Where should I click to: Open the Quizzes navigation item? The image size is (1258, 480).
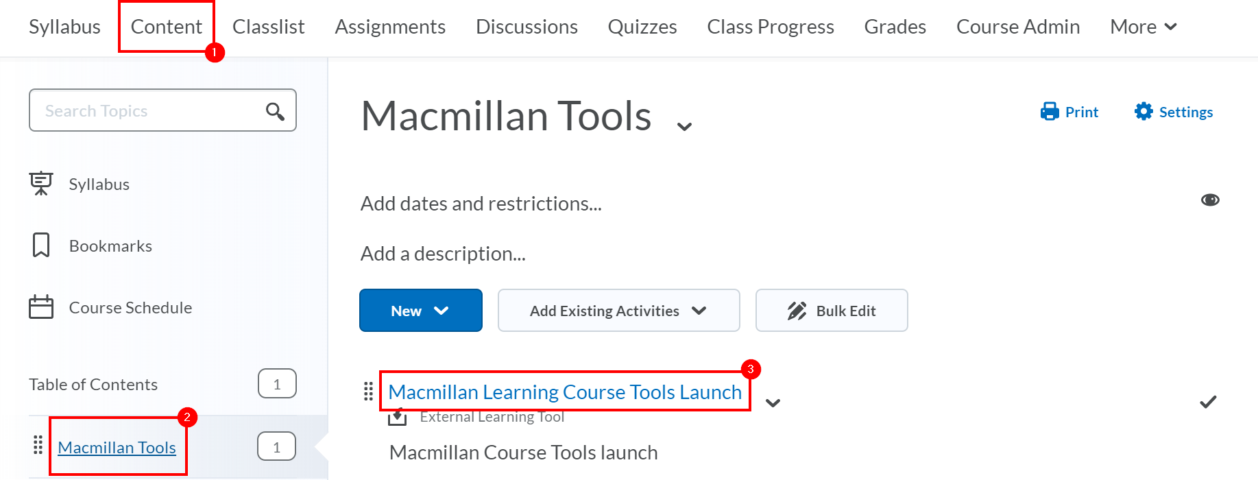(x=642, y=26)
